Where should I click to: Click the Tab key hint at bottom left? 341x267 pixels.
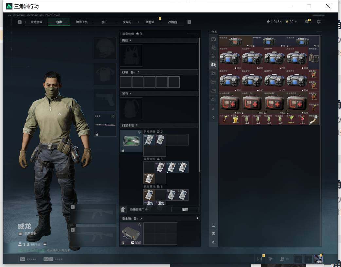pyautogui.click(x=28, y=259)
